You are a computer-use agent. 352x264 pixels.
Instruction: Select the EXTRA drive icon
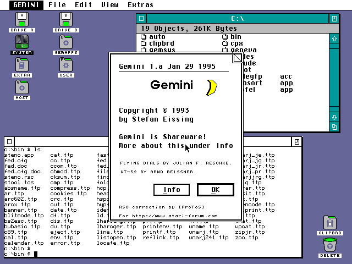22,64
